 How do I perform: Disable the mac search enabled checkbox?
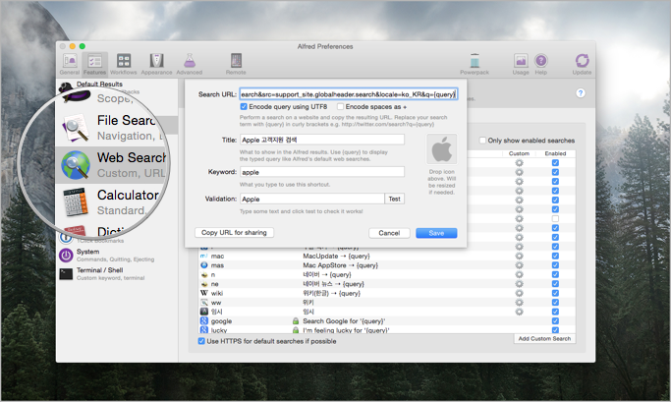coord(555,256)
